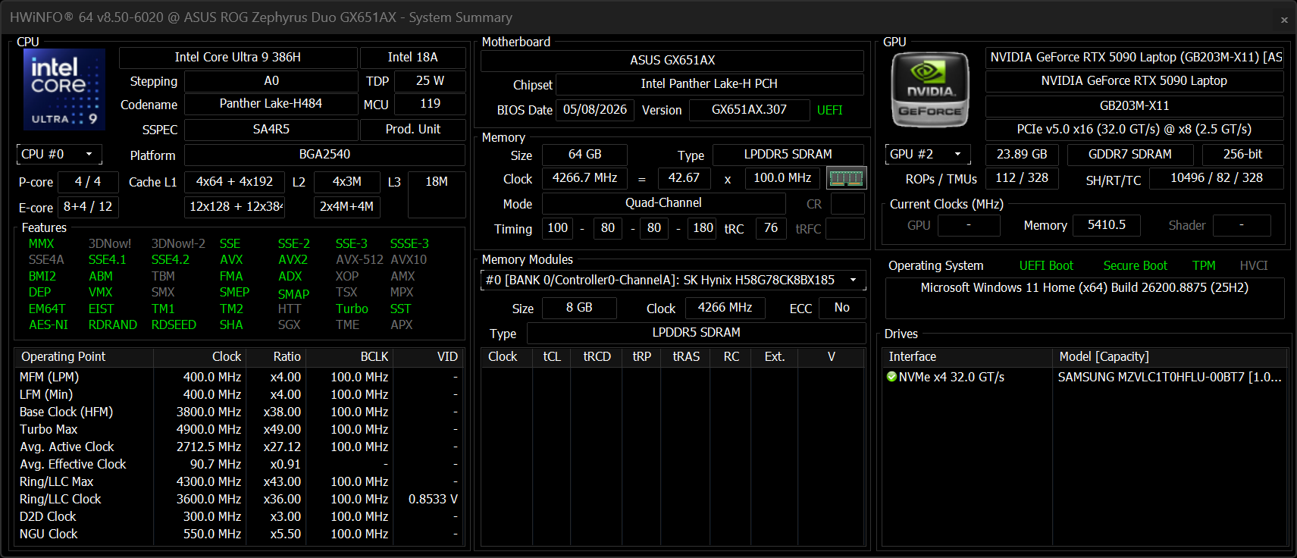Viewport: 1297px width, 558px height.
Task: Click the ROPs / TMUs value 112 / 328
Action: [x=1022, y=178]
